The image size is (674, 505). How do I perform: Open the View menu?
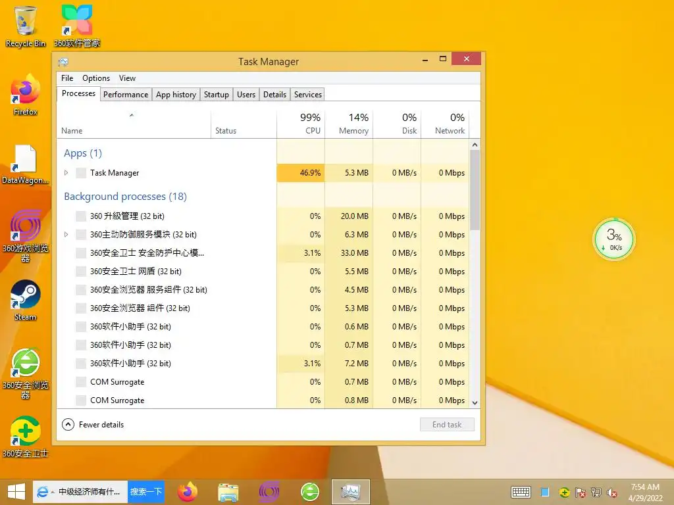click(x=127, y=78)
